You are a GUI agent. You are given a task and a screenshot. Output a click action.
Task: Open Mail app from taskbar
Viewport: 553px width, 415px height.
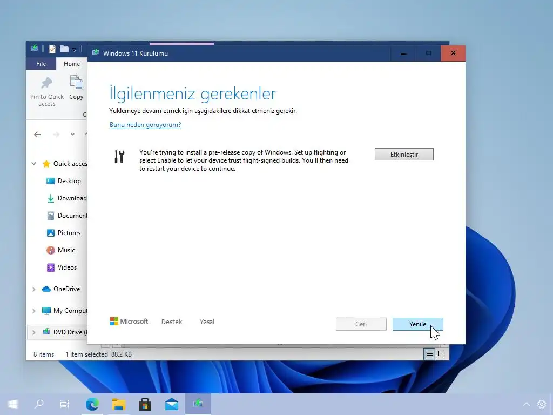(171, 404)
